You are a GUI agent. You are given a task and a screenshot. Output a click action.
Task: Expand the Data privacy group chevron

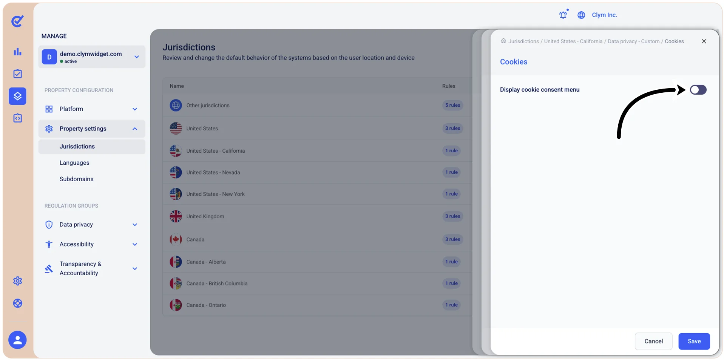click(135, 225)
